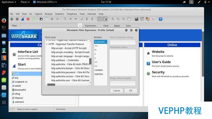Screen dimensions: 212x119
Task: Select the 'is present' relation
Action: point(101,42)
